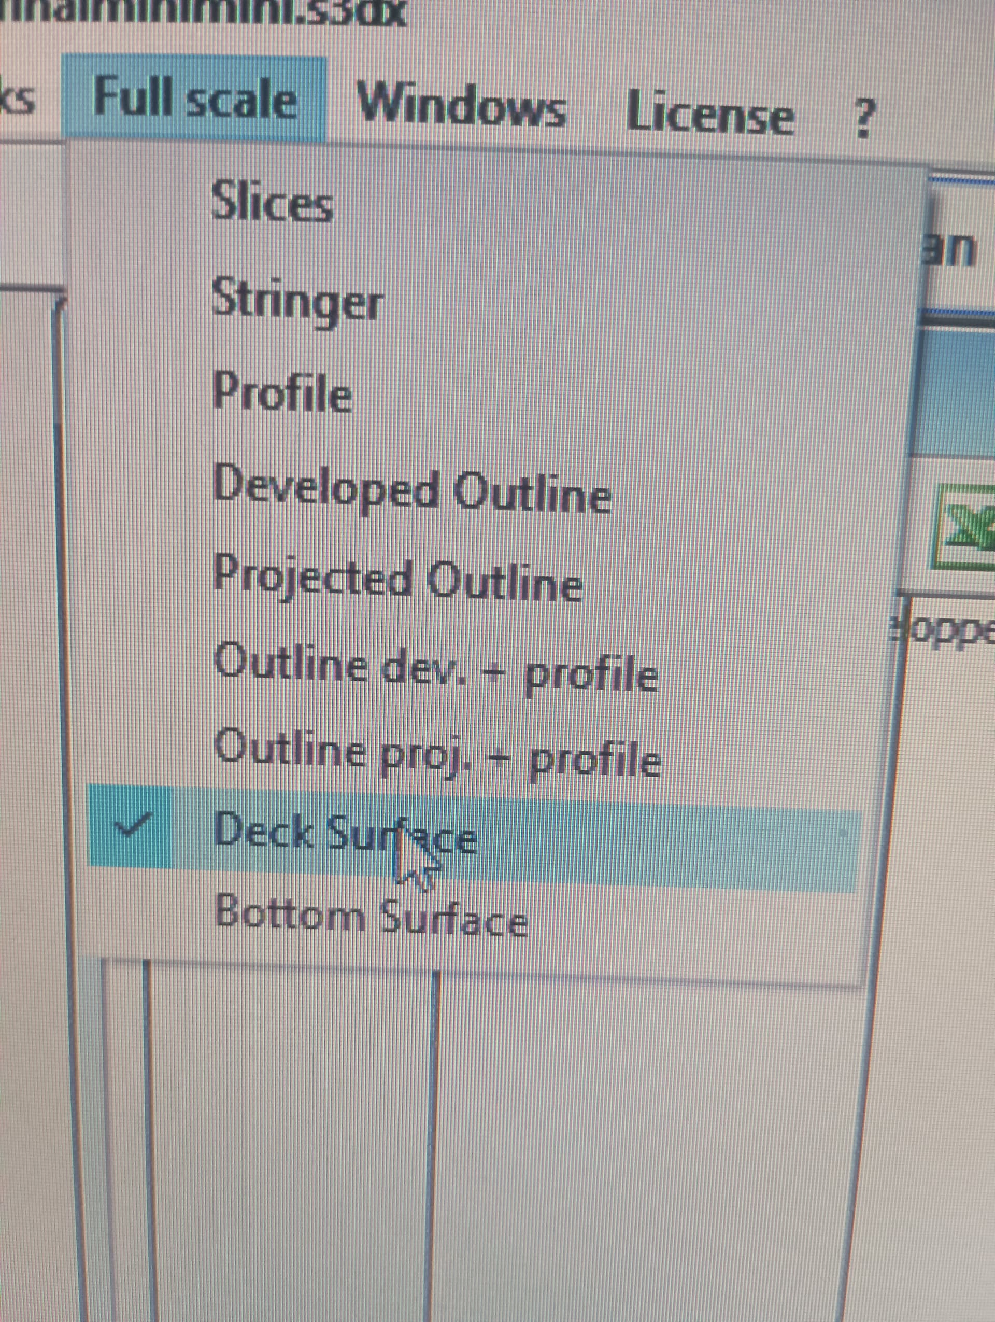Viewport: 995px width, 1322px height.
Task: Choose Outline proj. + profile entry
Action: click(438, 754)
